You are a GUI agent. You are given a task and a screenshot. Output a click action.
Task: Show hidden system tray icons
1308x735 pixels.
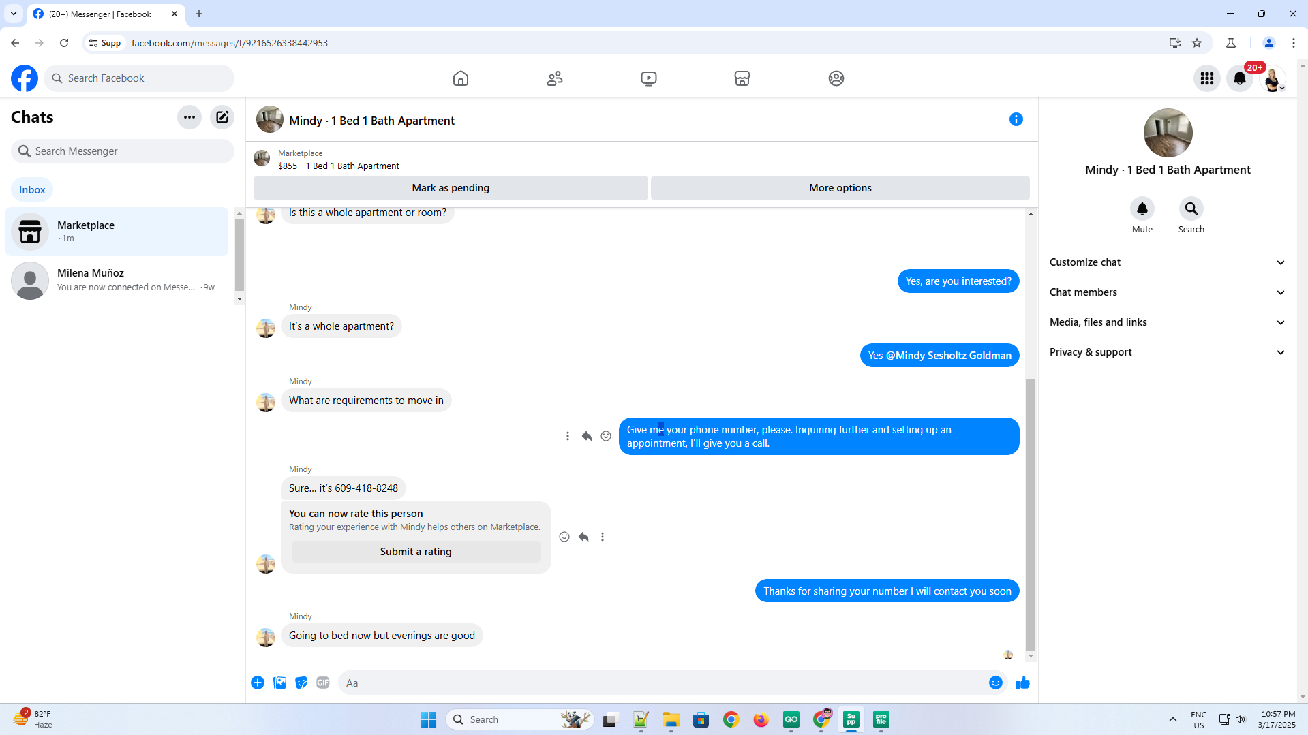(x=1173, y=719)
